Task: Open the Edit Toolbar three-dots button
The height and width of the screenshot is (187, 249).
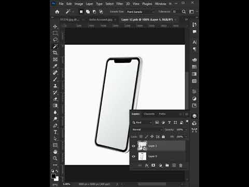Action: tap(55, 165)
